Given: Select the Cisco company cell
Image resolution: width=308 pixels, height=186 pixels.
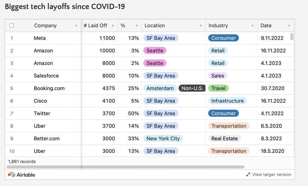Looking at the screenshot, I should point(41,101).
